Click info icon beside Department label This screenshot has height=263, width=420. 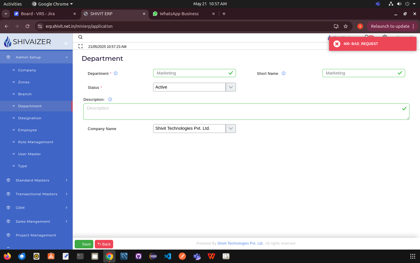tap(116, 73)
